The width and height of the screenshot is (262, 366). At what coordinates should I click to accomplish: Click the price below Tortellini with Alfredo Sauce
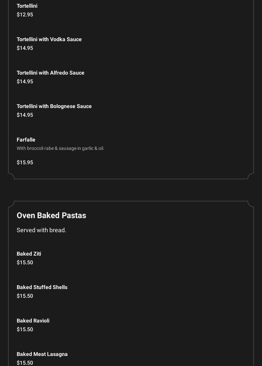[x=25, y=82]
